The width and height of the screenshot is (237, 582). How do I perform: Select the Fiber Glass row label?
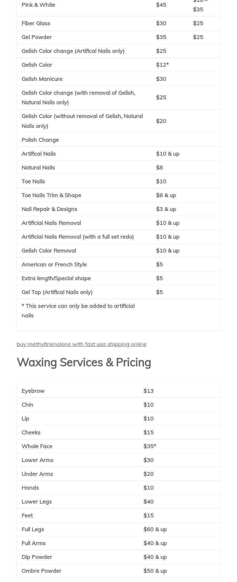[x=36, y=23]
